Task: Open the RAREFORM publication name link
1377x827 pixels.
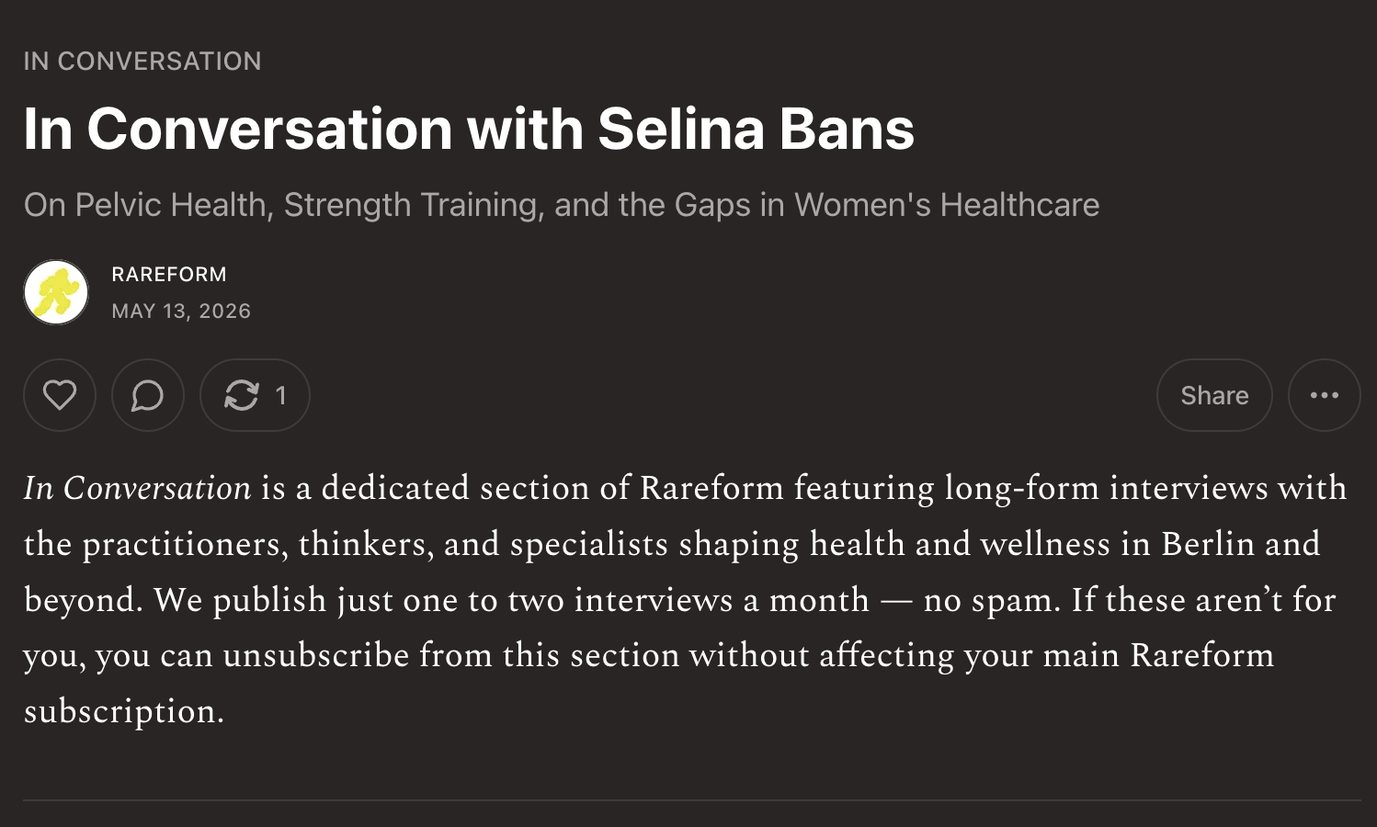Action: 169,275
